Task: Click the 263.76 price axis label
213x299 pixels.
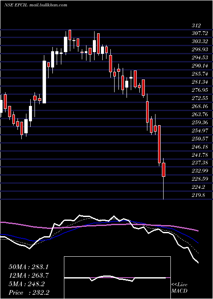Action: [x=200, y=114]
